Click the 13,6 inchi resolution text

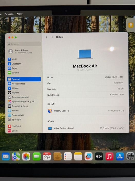tap(112, 128)
